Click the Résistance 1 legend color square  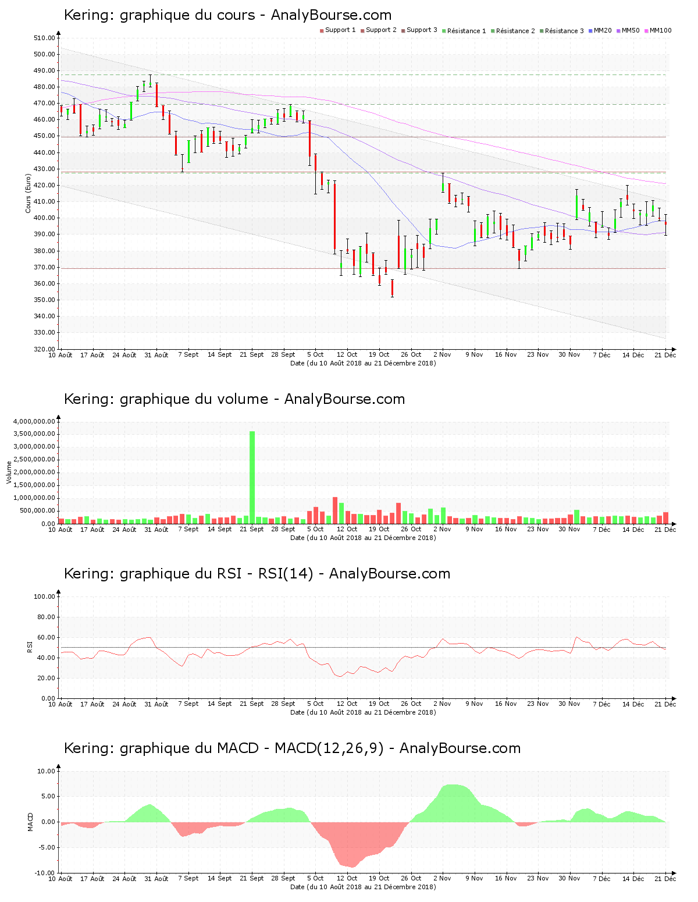coord(444,30)
